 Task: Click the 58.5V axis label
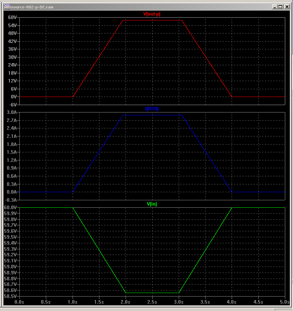click(10, 296)
